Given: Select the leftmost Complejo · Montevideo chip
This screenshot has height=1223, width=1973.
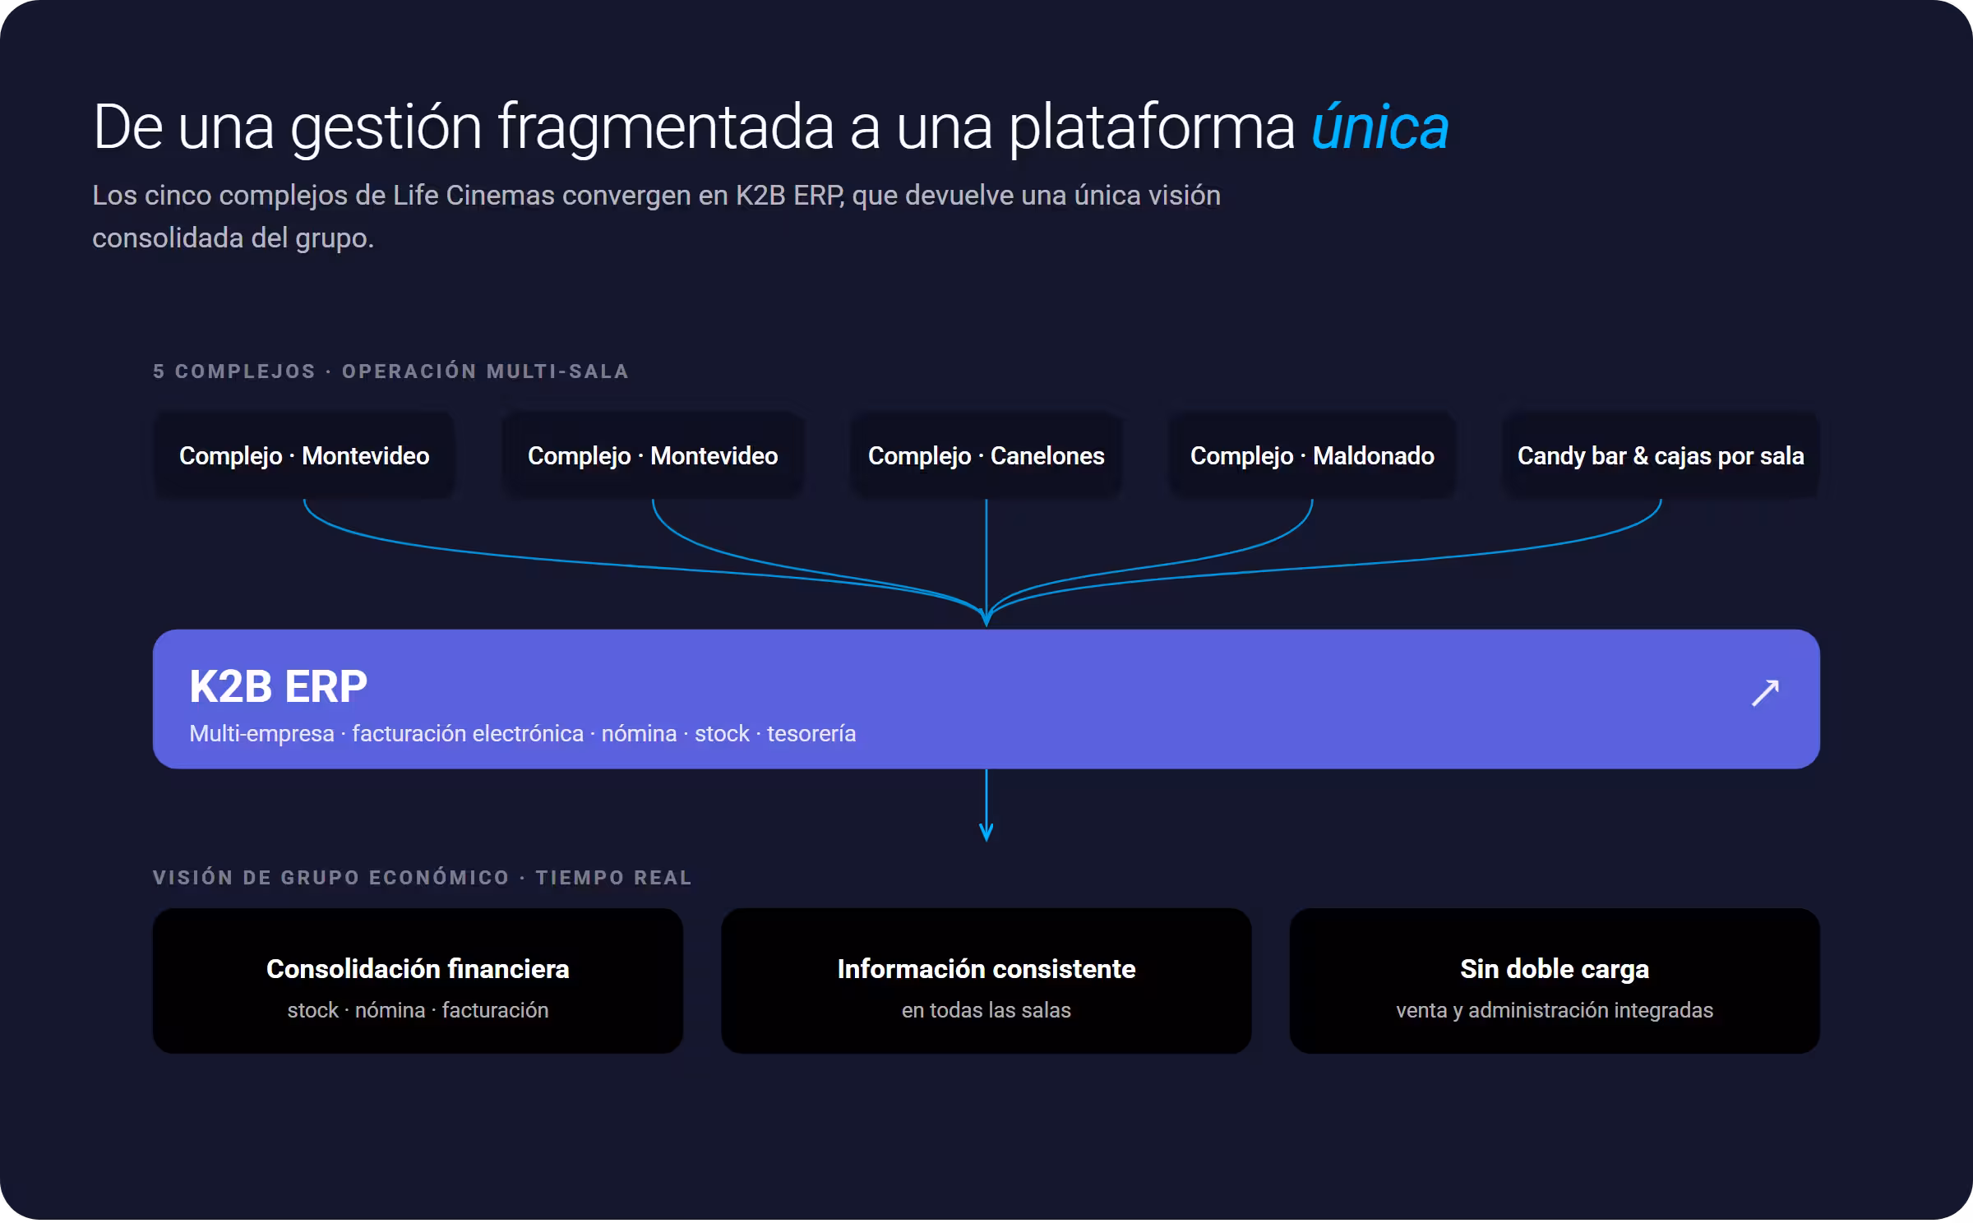Looking at the screenshot, I should pyautogui.click(x=304, y=455).
